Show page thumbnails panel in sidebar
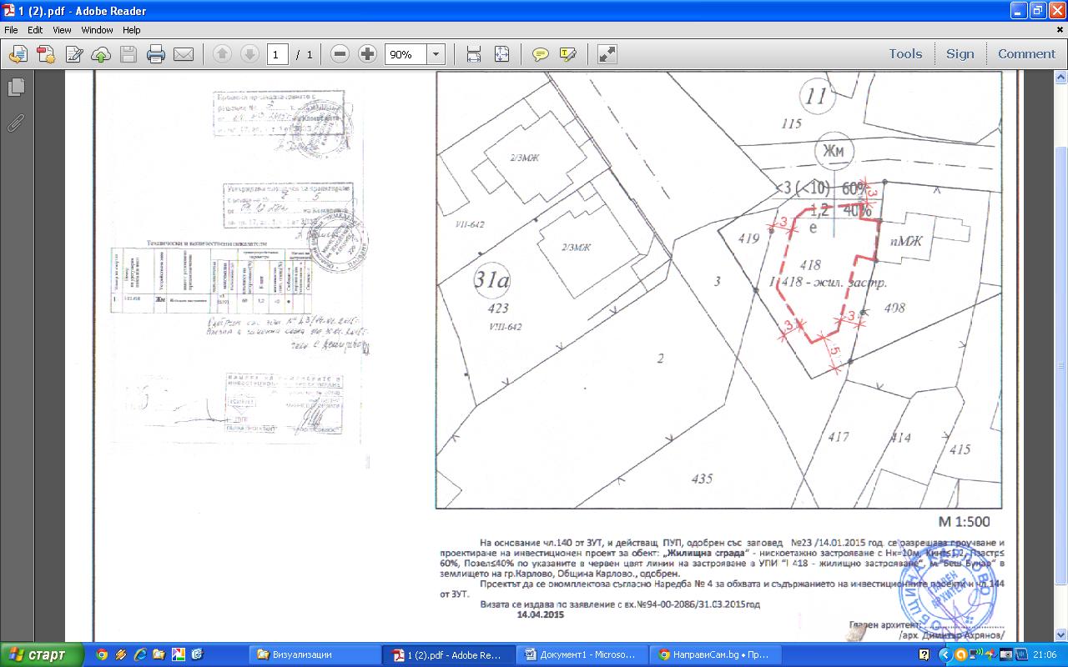The width and height of the screenshot is (1068, 667). click(15, 88)
